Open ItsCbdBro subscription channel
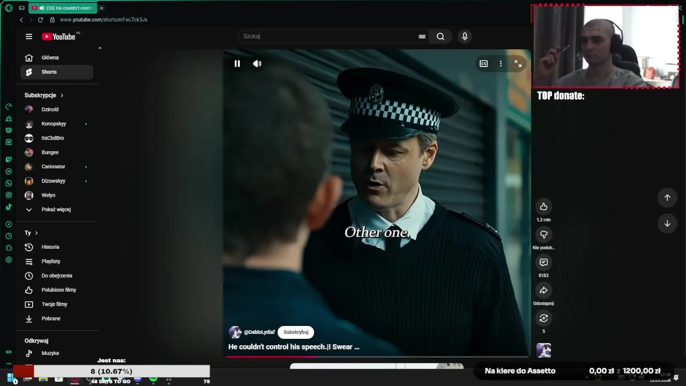The height and width of the screenshot is (386, 686). pyautogui.click(x=57, y=138)
